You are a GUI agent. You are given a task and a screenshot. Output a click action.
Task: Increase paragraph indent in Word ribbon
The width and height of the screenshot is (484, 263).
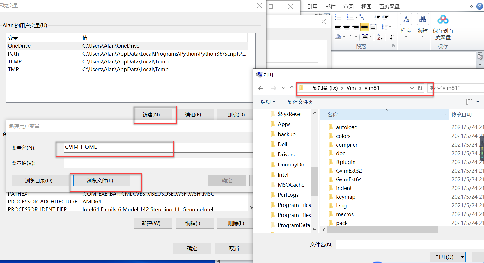(386, 17)
